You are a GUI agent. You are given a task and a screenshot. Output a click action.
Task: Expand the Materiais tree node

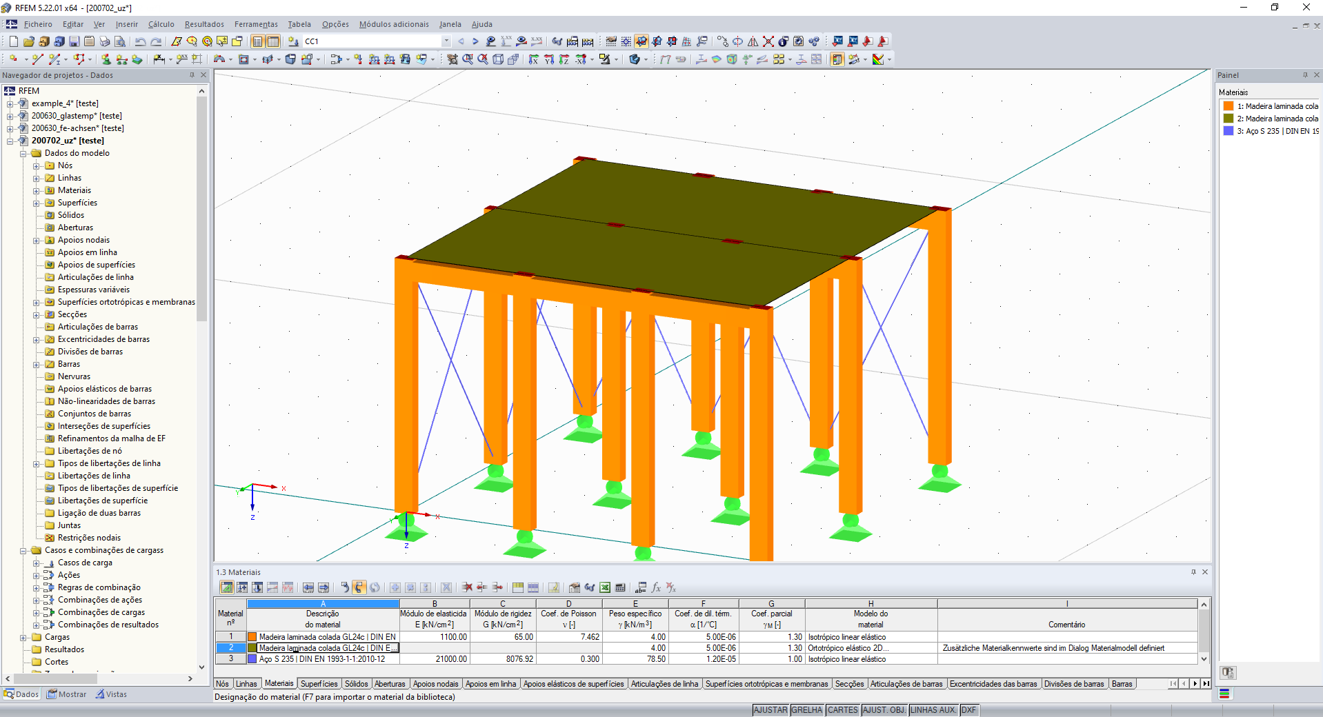pyautogui.click(x=37, y=190)
